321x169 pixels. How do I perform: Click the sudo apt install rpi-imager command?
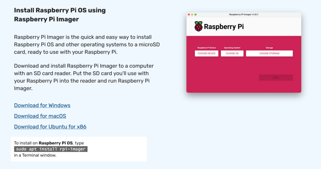click(50, 149)
